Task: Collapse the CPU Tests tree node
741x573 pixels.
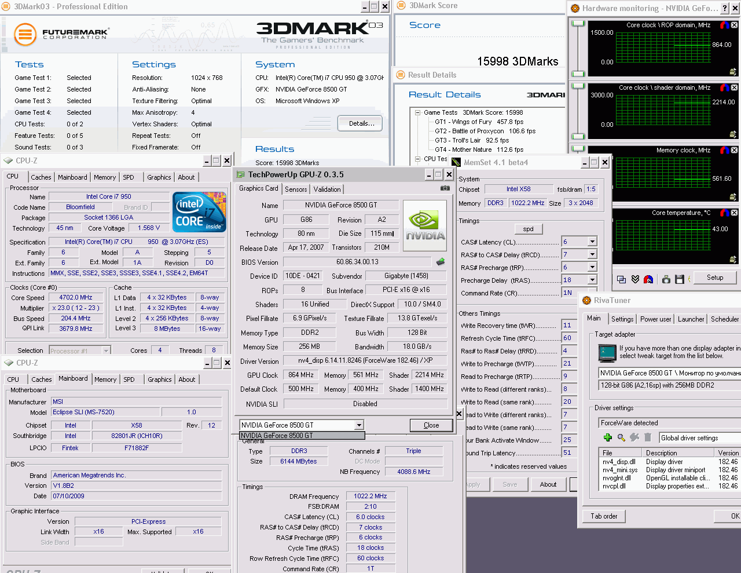Action: (417, 159)
